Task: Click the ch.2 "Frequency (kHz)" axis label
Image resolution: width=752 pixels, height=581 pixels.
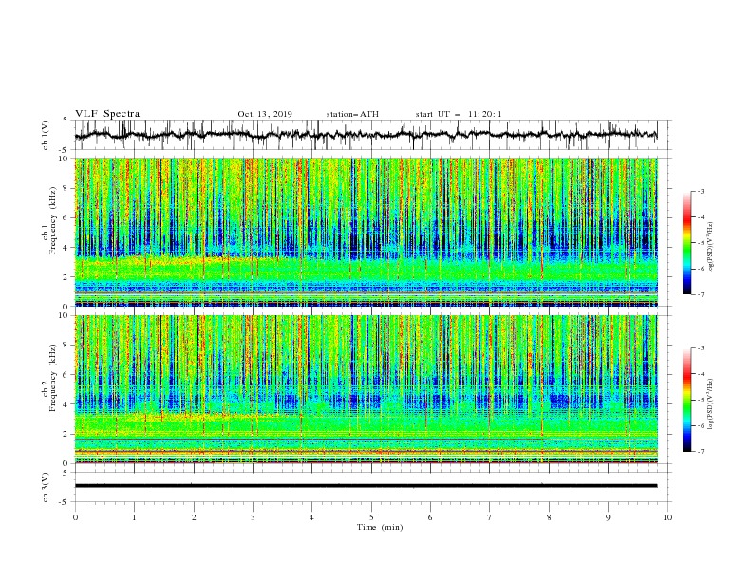Action: pyautogui.click(x=53, y=378)
